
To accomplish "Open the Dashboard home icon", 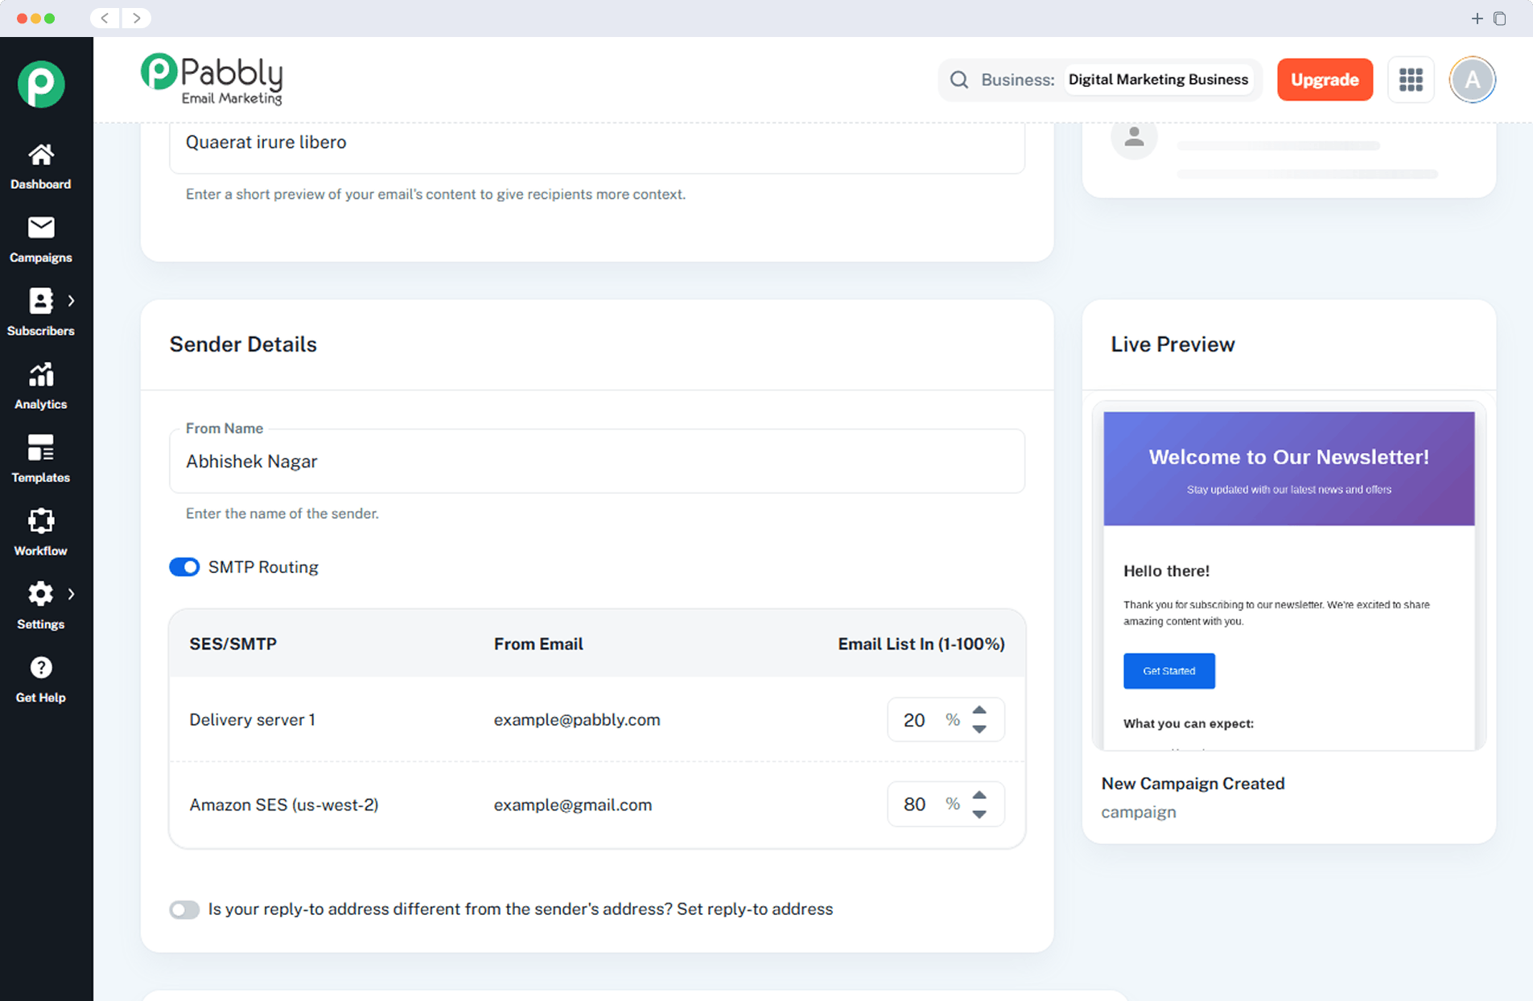I will point(41,154).
